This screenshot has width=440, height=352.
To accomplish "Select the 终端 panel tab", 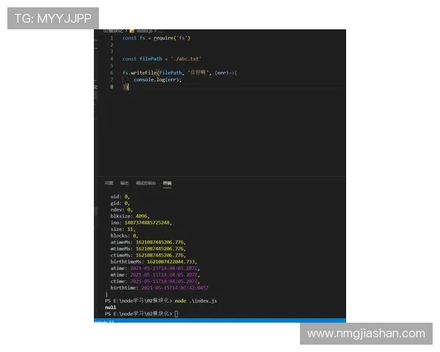I will [x=167, y=183].
